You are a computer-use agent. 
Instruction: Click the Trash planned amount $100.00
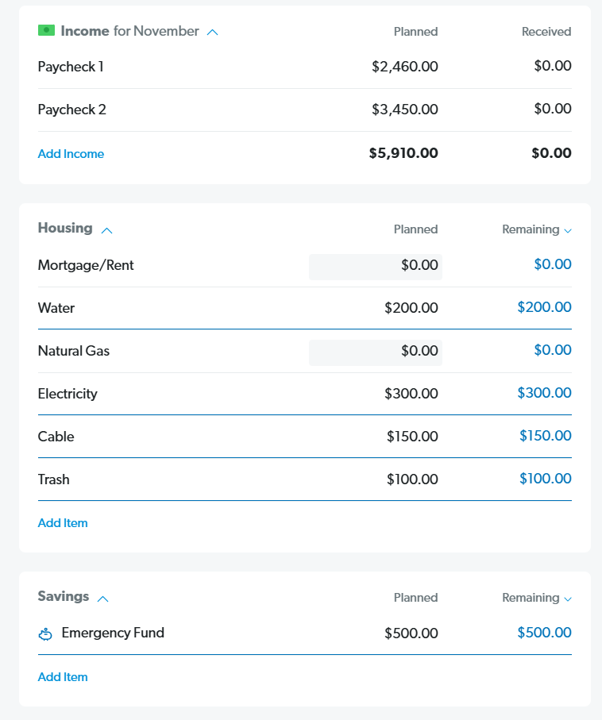(x=411, y=479)
